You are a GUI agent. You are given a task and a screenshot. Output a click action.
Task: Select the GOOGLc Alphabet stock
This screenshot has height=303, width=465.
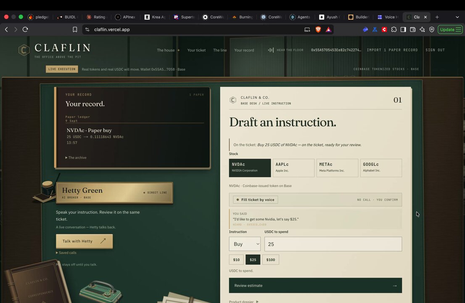coord(381,167)
